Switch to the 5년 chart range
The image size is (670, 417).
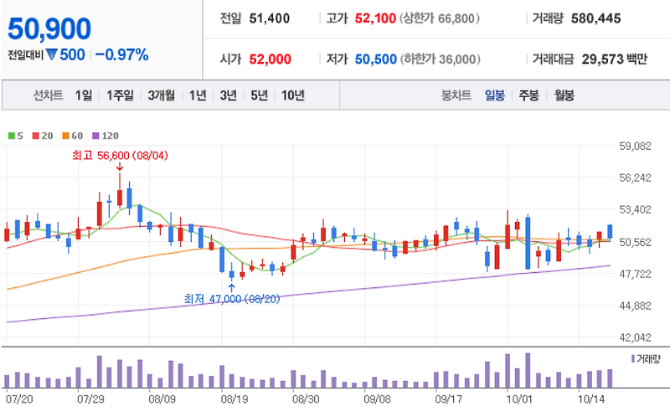pyautogui.click(x=259, y=95)
